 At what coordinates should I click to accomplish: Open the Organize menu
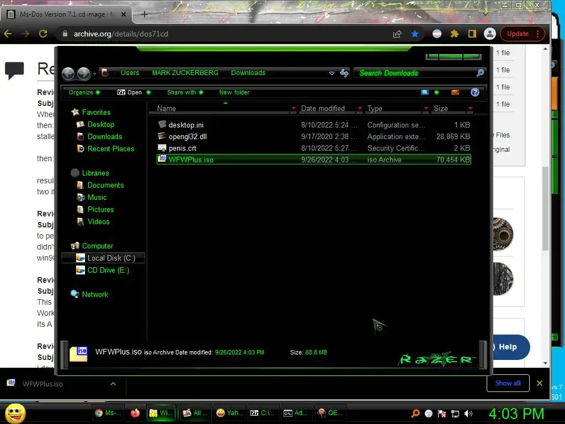tap(84, 92)
